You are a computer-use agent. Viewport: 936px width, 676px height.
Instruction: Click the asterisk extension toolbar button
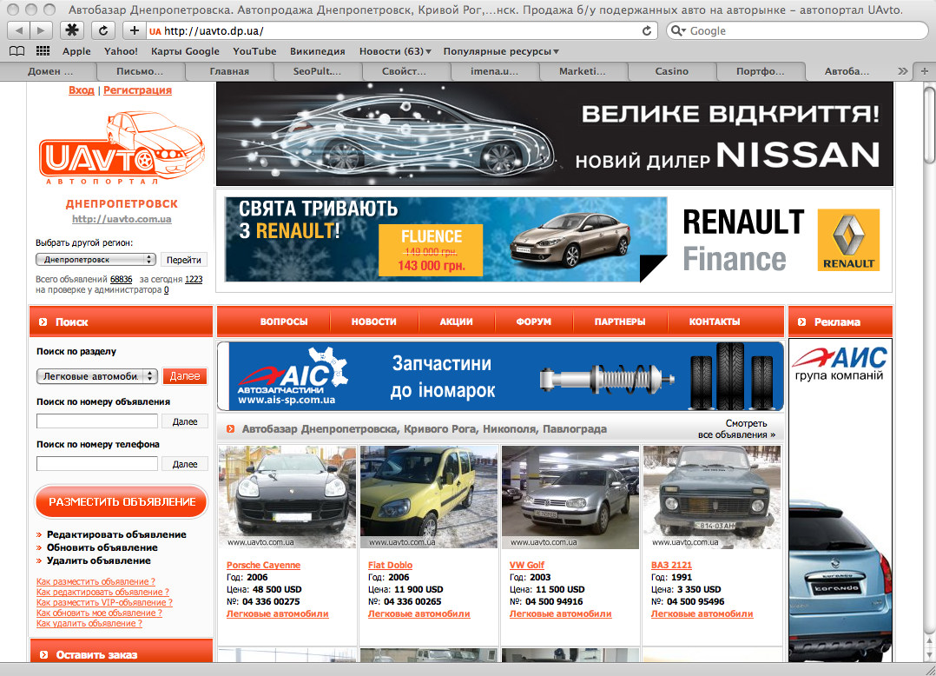tap(71, 30)
